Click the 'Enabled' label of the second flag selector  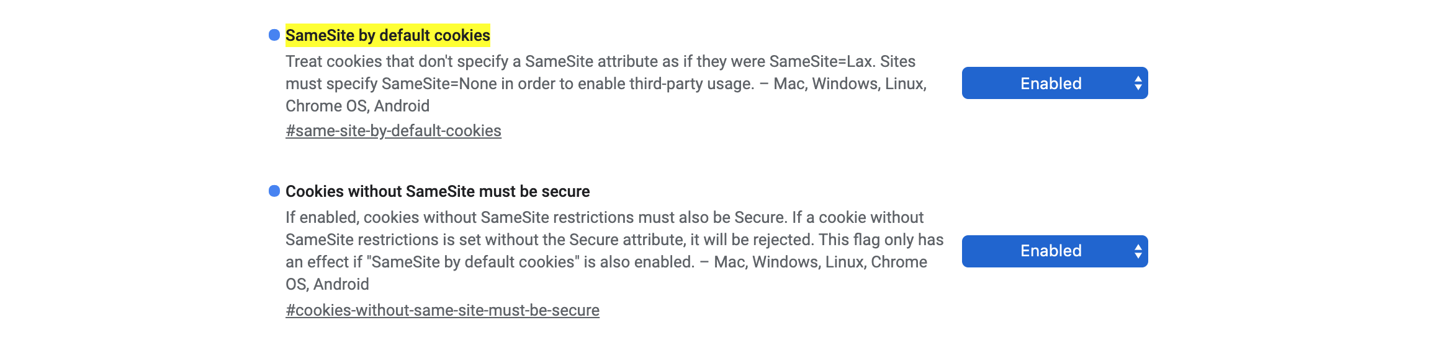[1051, 251]
